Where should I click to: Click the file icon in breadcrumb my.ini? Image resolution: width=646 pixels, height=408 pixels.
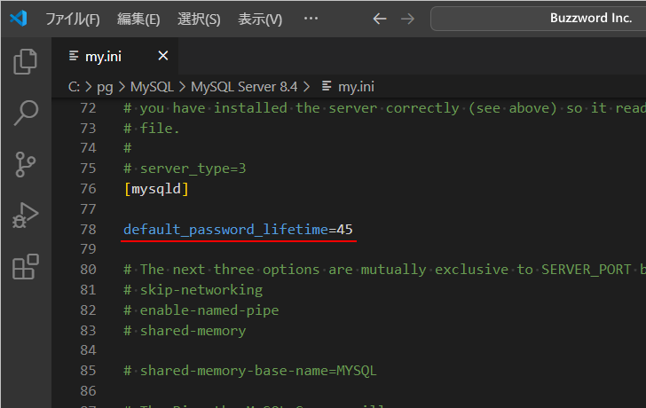(x=327, y=86)
